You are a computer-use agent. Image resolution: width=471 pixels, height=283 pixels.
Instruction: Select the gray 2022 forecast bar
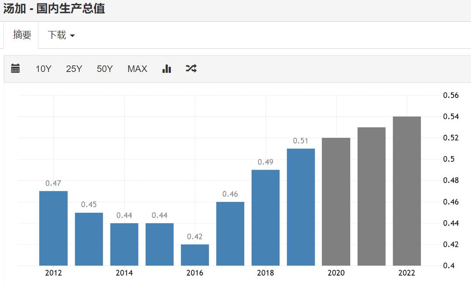tap(407, 191)
